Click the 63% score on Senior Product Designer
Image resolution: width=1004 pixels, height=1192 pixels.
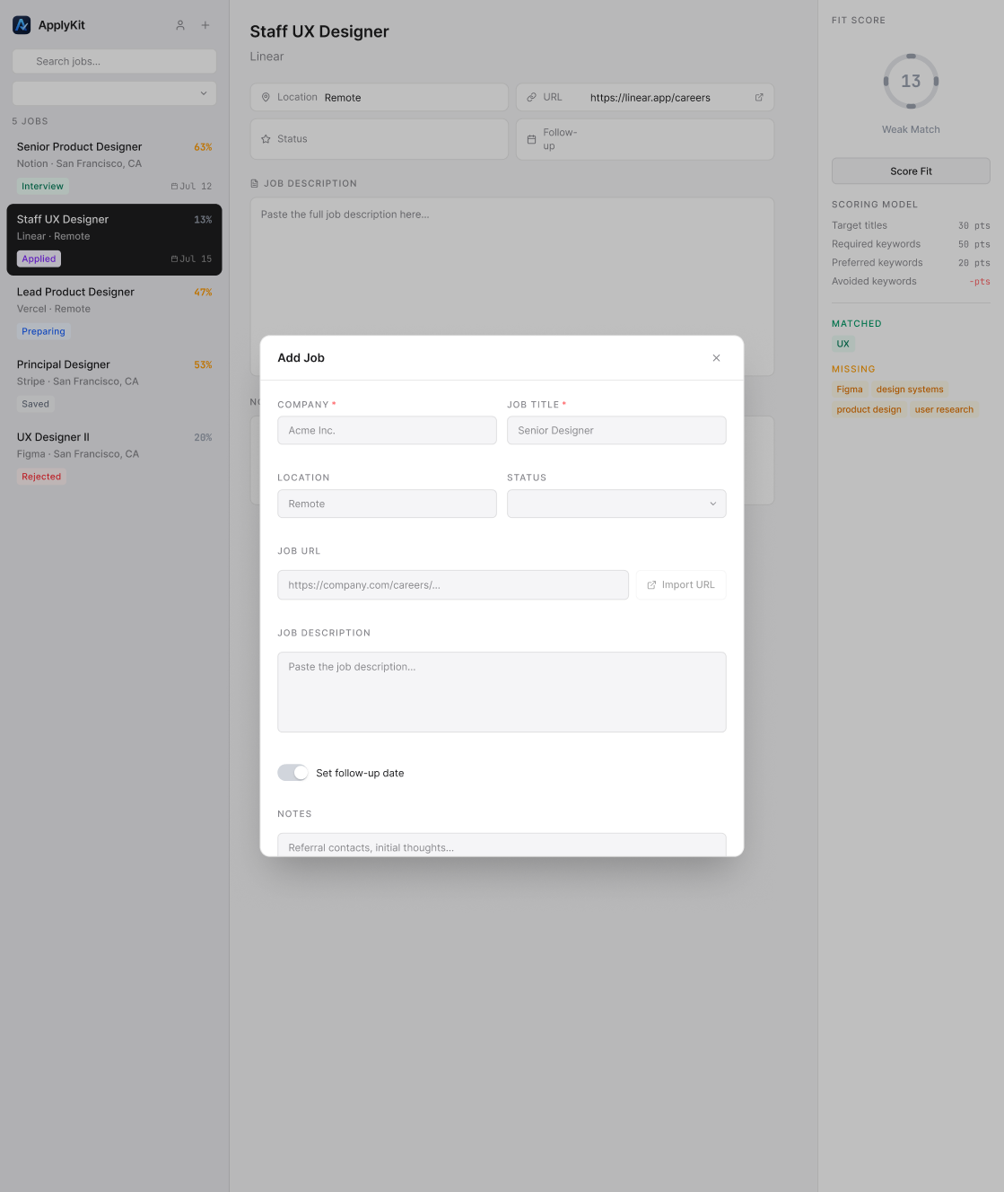[x=204, y=147]
